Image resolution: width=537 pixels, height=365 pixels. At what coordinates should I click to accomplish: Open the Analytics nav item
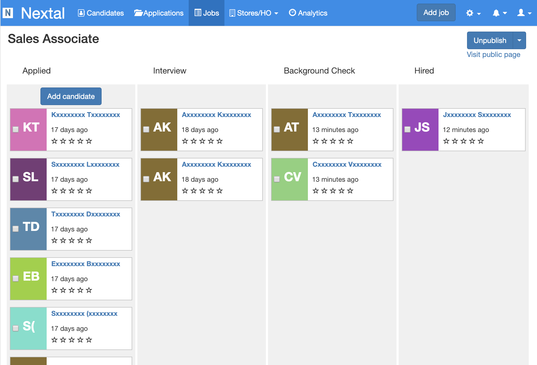(308, 13)
